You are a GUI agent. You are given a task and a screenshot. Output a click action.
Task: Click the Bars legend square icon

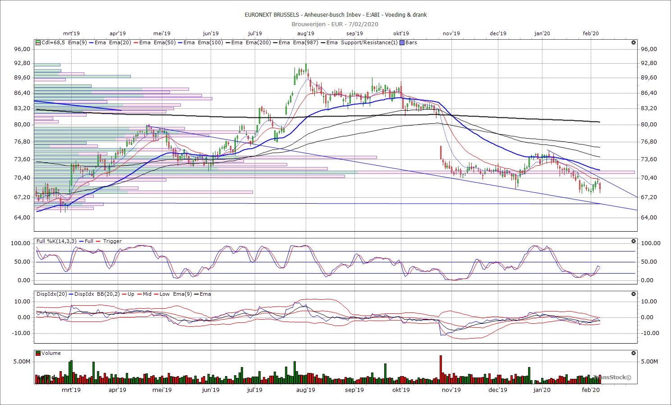click(402, 42)
